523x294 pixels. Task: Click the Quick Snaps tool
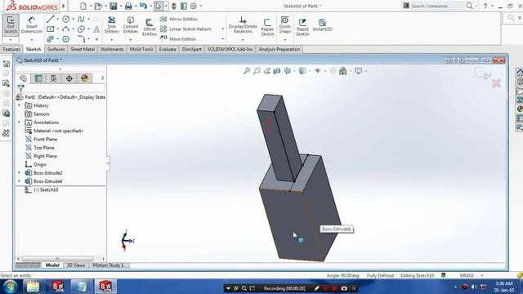[x=285, y=25]
